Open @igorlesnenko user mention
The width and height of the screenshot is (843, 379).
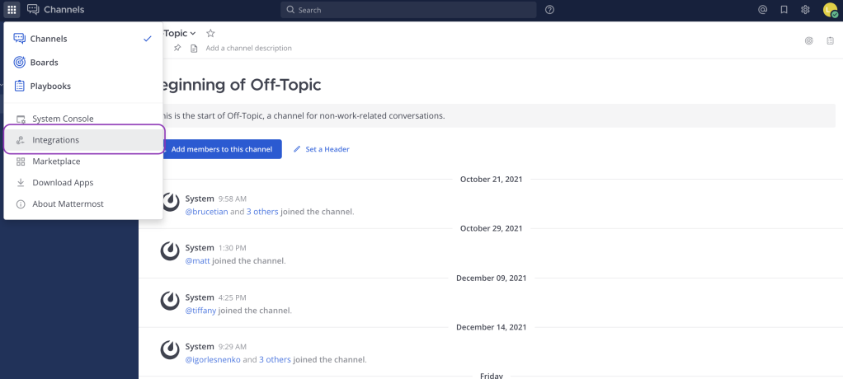click(213, 360)
